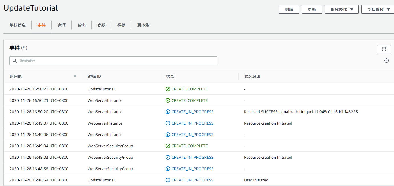
Task: Select timestamp 2020-11-26 16:48:54 UTC+0800
Action: click(39, 180)
